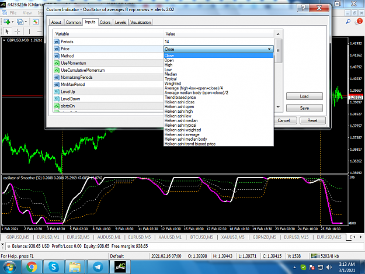This screenshot has height=274, width=365.
Task: Click the Profiles toolbar icon
Action: point(20,22)
